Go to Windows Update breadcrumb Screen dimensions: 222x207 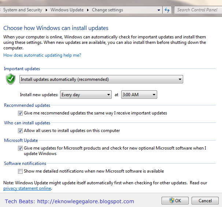click(67, 10)
